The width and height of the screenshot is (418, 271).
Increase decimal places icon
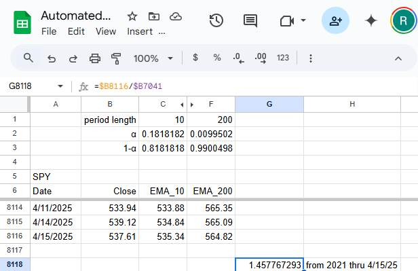click(x=261, y=58)
